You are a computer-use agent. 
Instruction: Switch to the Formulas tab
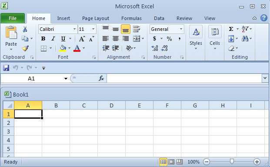(131, 18)
